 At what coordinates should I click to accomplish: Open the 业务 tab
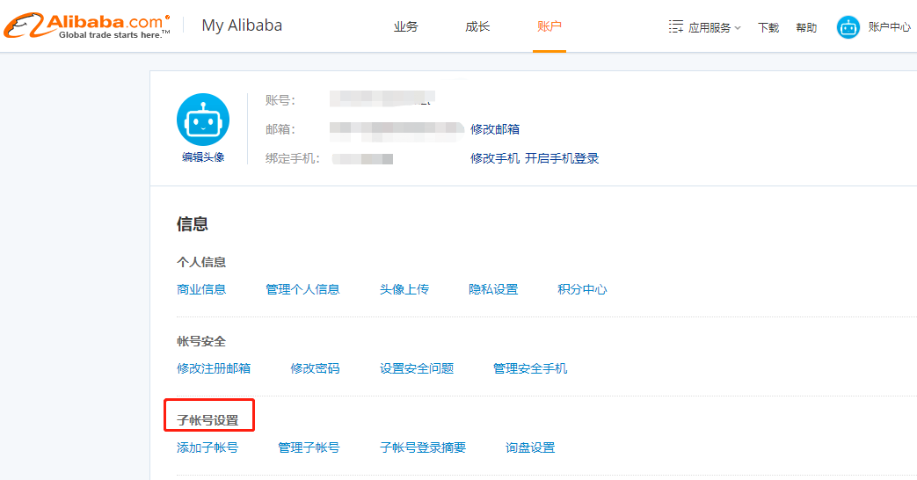(x=406, y=27)
